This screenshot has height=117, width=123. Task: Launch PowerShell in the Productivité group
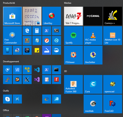click(x=47, y=31)
